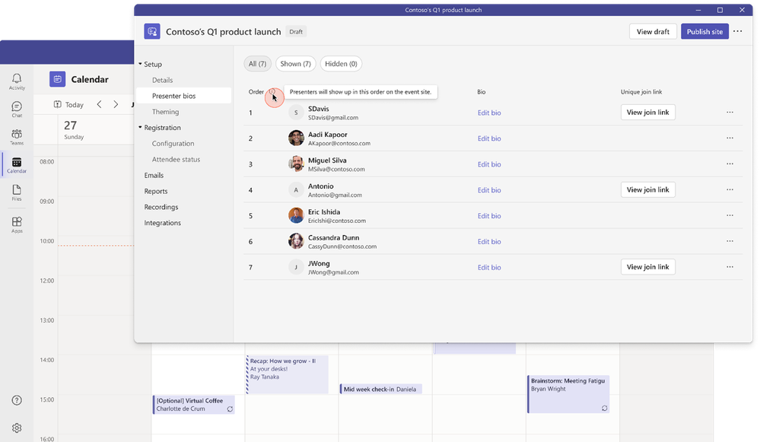Open more options next to Publish site
Screen dimensions: 760x442
pos(738,31)
